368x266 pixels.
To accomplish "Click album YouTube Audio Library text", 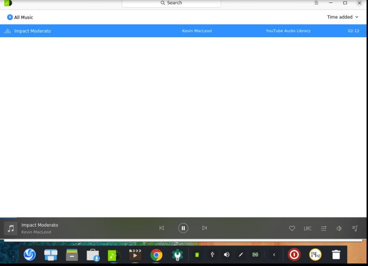I will [288, 31].
